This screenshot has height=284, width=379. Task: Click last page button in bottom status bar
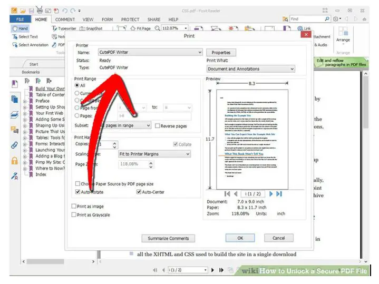coord(221,270)
